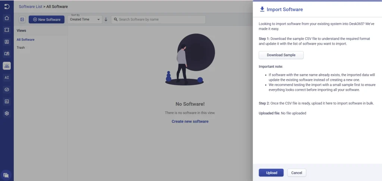Open the Contacts icon in sidebar

coord(7,42)
